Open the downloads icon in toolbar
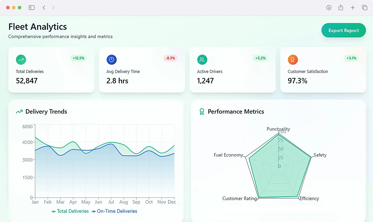 (329, 8)
